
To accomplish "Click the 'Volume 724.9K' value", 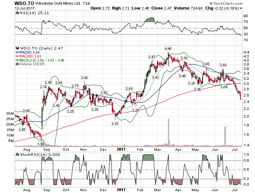I will [189, 8].
